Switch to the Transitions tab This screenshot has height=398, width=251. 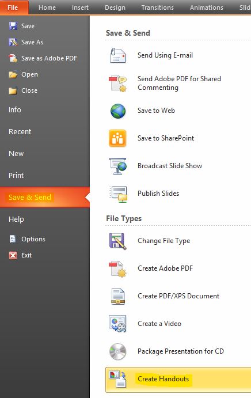[157, 7]
